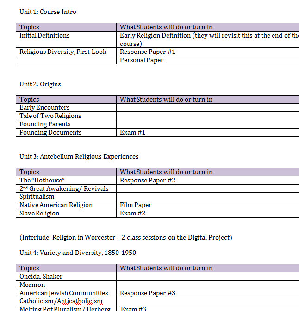Click the empty cell beside "Spiritualism"

pyautogui.click(x=208, y=196)
